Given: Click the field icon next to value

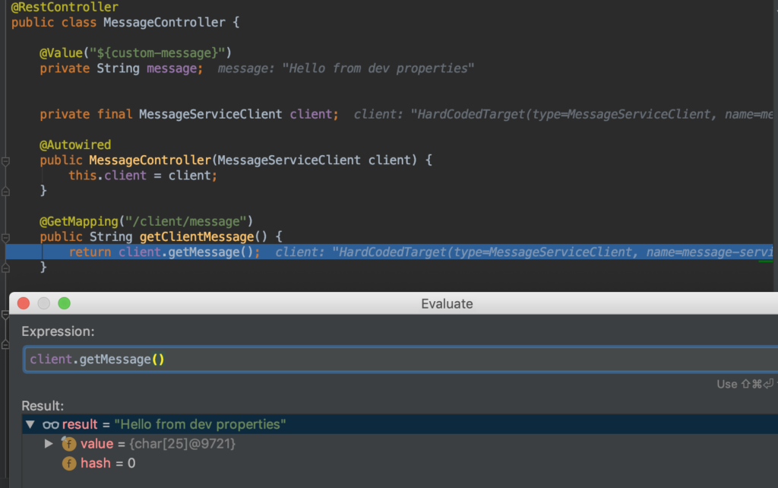Looking at the screenshot, I should click(69, 444).
